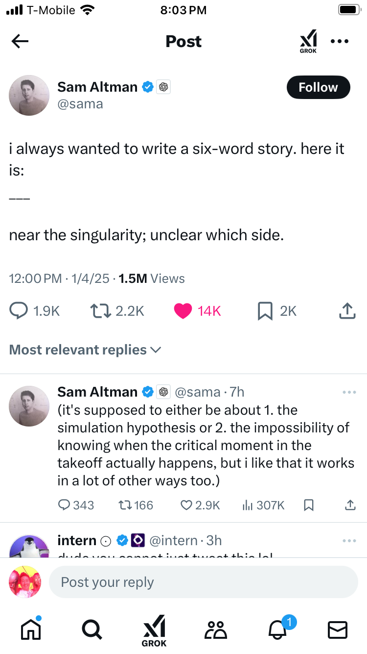Image resolution: width=367 pixels, height=654 pixels.
Task: Tap the Post your reply field
Action: coord(203,582)
